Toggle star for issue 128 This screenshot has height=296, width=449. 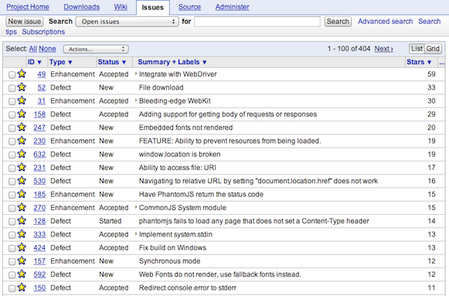coord(22,221)
